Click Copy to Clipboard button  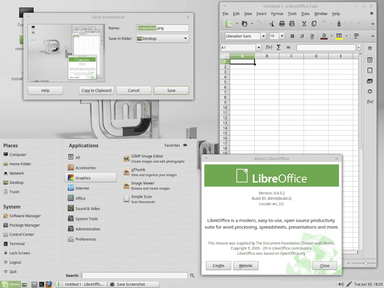(96, 90)
